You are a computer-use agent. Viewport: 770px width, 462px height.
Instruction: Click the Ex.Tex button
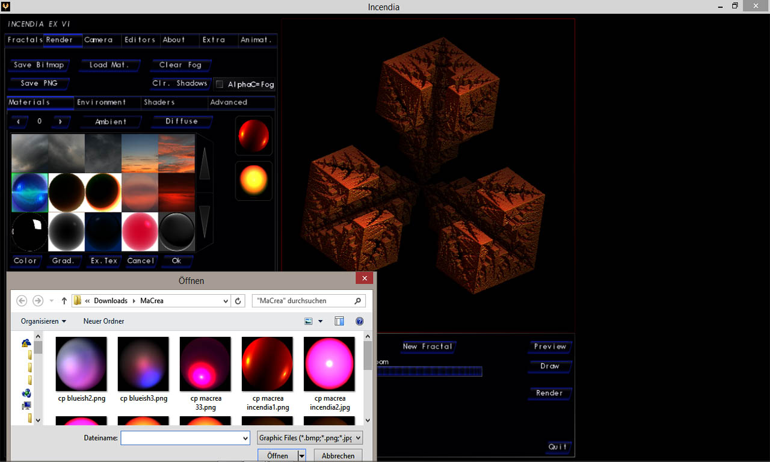coord(104,261)
